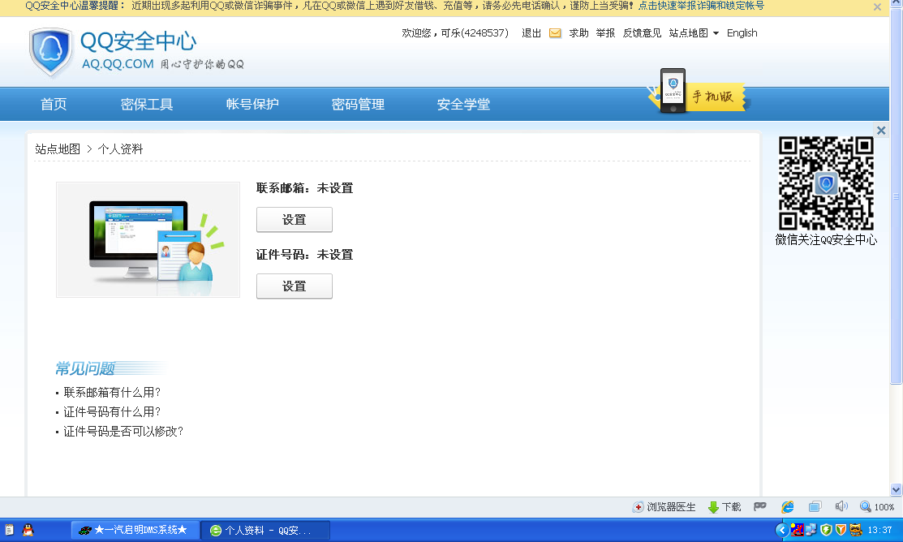Screen dimensions: 903x542
Task: Open the 安全学堂 menu
Action: [463, 104]
